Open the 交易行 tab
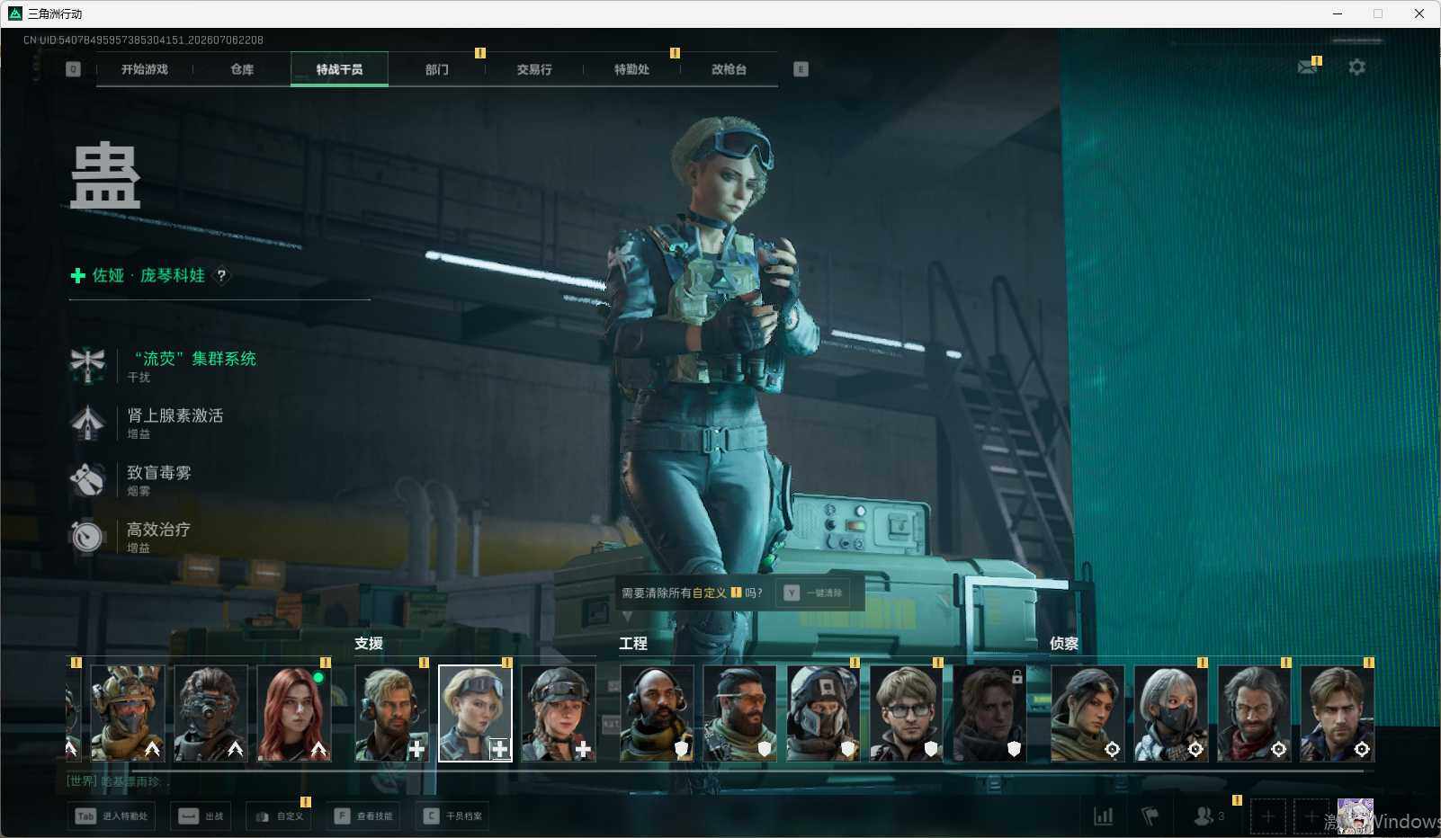Image resolution: width=1441 pixels, height=838 pixels. (x=534, y=69)
